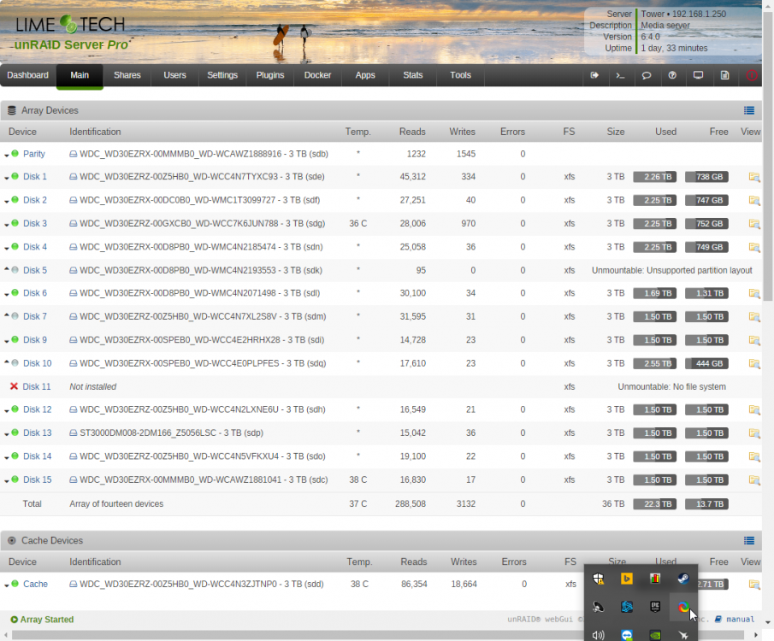Image resolution: width=774 pixels, height=641 pixels.
Task: Click the red X icon for Disk 11
Action: pyautogui.click(x=14, y=386)
